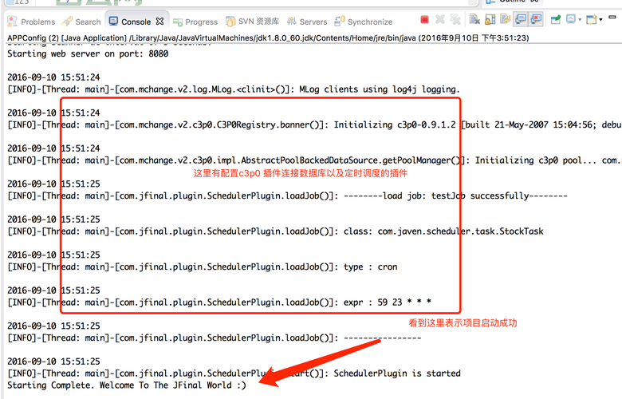
Task: Open the Progress tab
Action: pyautogui.click(x=195, y=22)
